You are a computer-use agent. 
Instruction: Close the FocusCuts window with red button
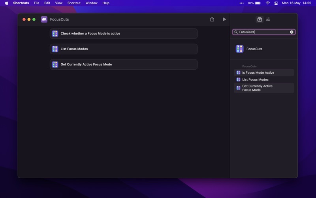click(24, 19)
